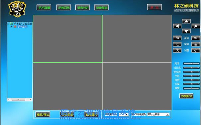Zoom in using the 伸 button

pos(196,38)
